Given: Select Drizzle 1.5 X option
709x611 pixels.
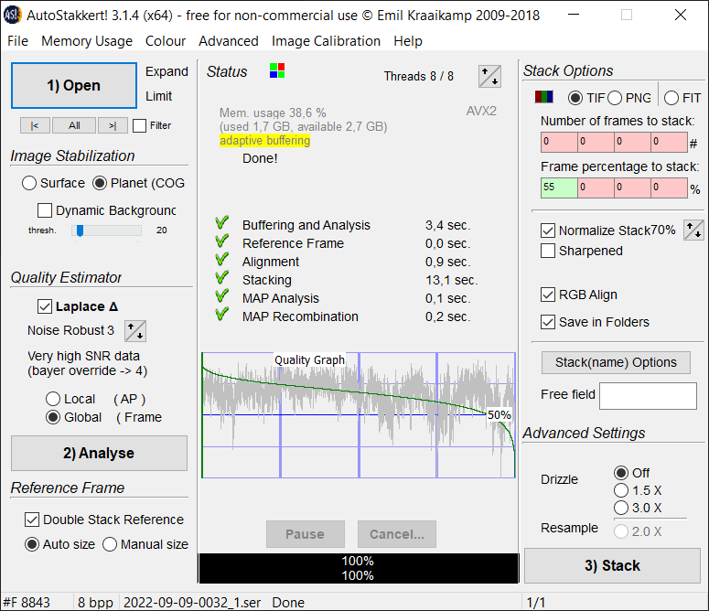Looking at the screenshot, I should click(621, 490).
